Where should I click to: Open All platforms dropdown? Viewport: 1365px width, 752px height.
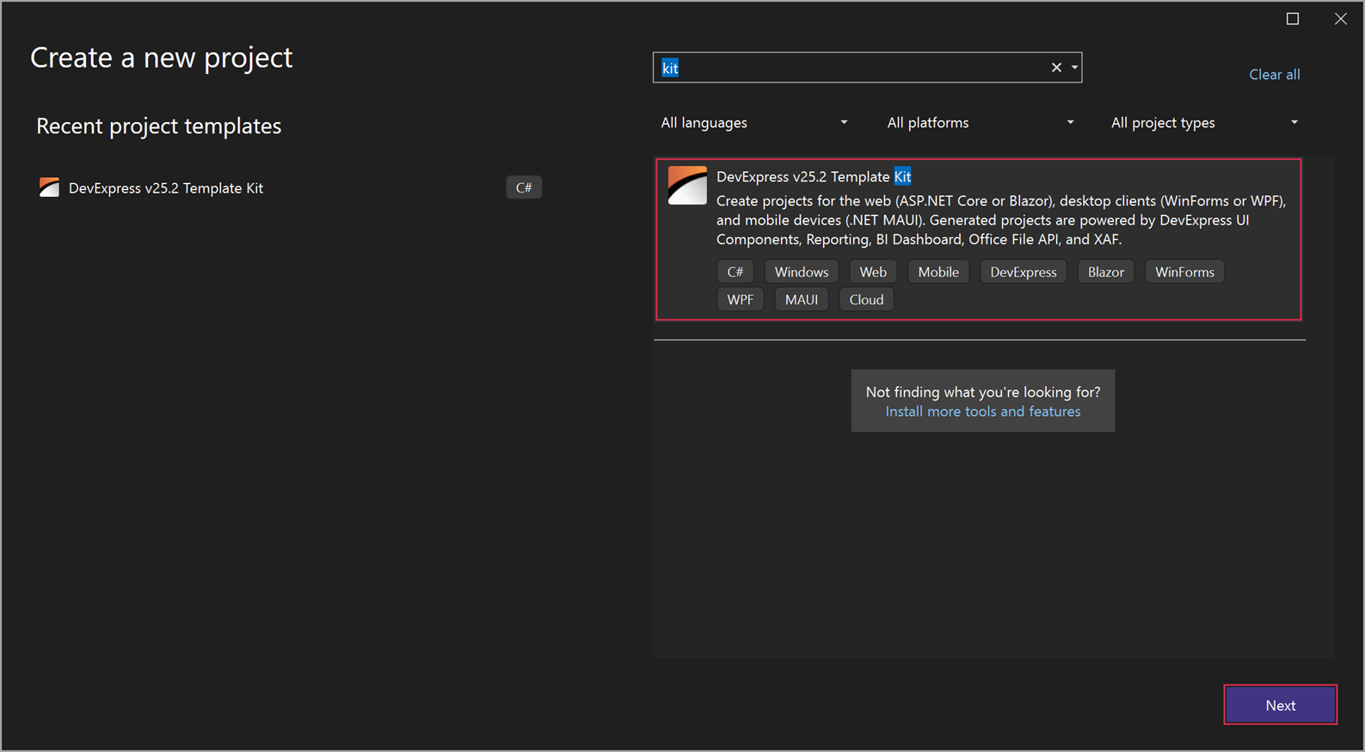click(x=981, y=123)
